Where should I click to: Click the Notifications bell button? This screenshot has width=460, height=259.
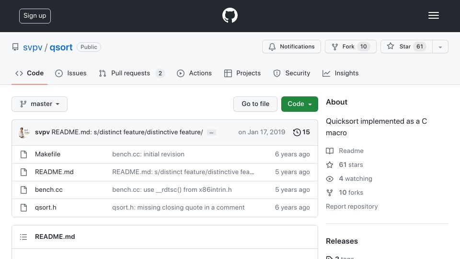[x=291, y=47]
